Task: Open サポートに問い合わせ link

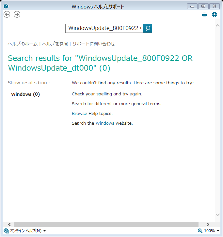Action: pyautogui.click(x=93, y=44)
